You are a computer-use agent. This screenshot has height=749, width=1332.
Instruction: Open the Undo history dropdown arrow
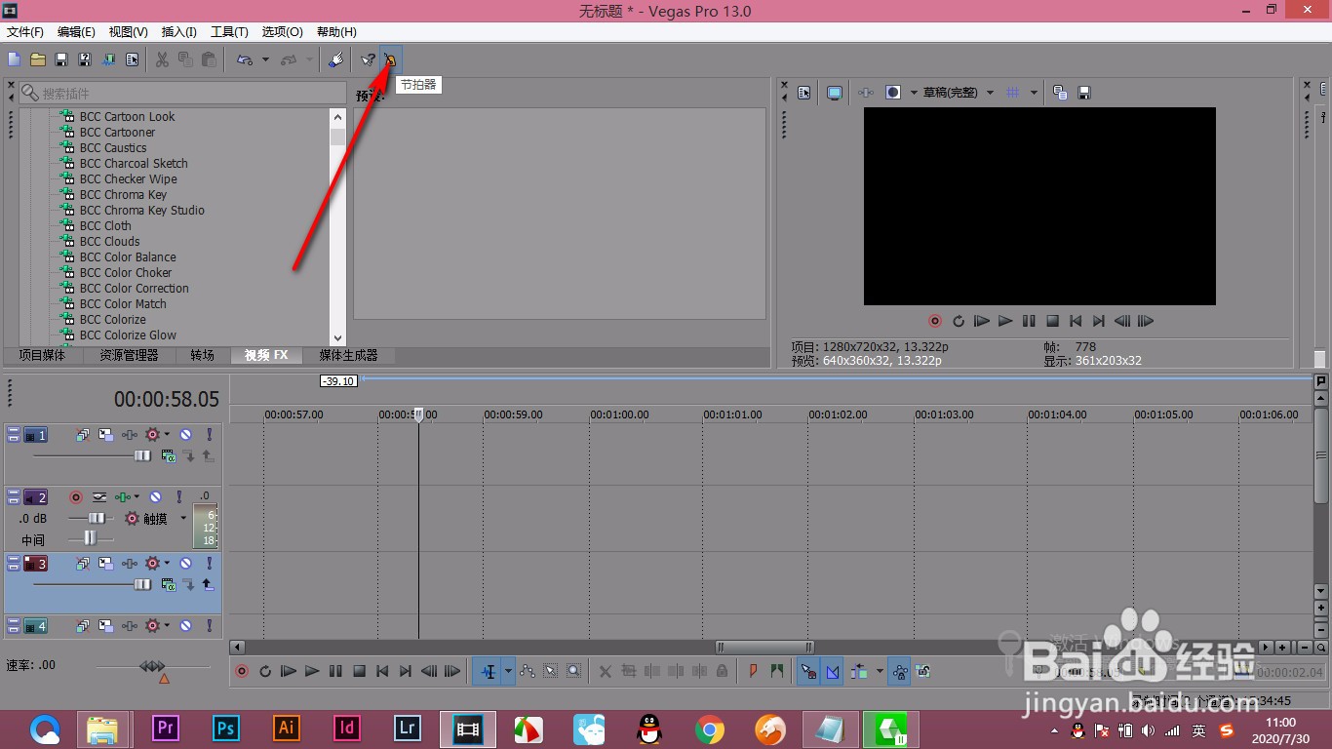(x=265, y=60)
